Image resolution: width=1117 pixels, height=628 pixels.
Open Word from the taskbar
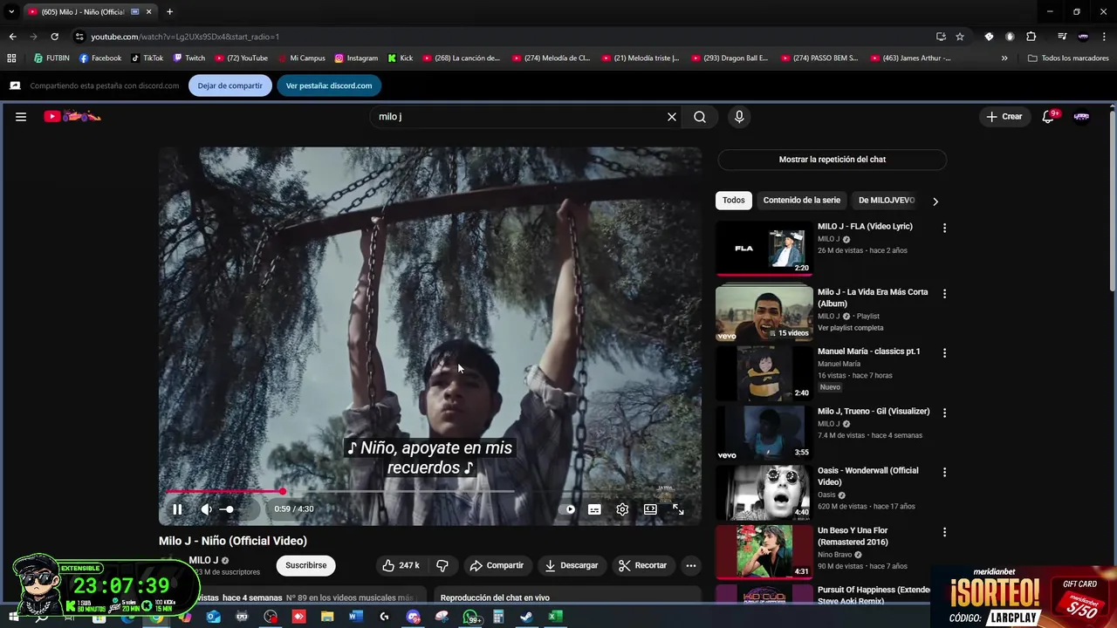click(355, 618)
